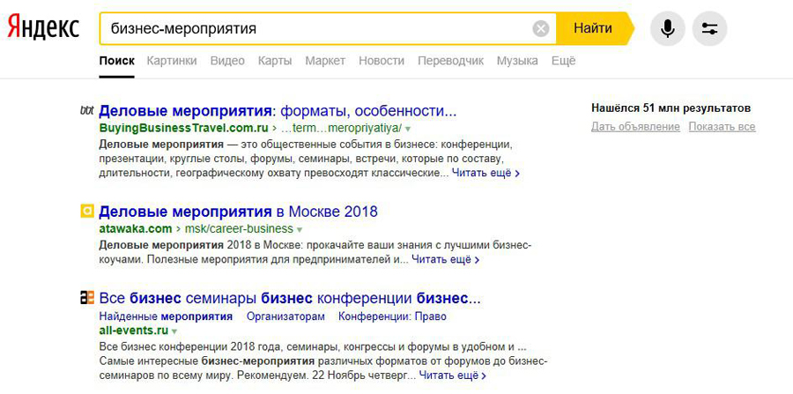This screenshot has height=394, width=793.
Task: Clear the search query text
Action: pyautogui.click(x=541, y=29)
